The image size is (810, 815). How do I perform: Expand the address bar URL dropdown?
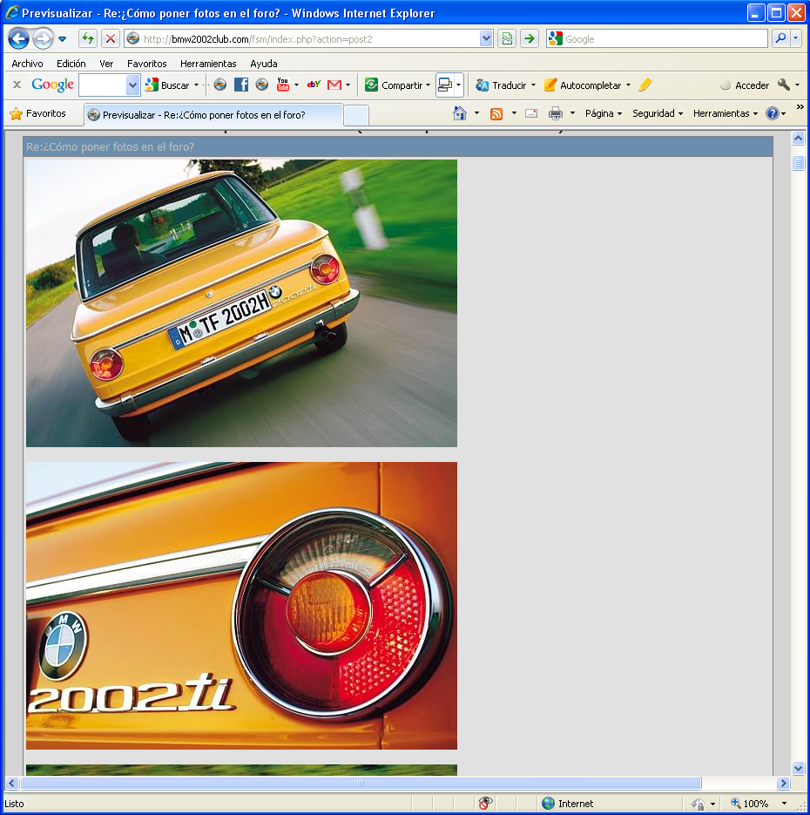(x=486, y=38)
